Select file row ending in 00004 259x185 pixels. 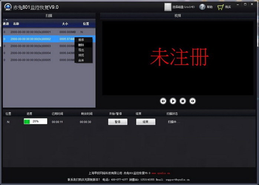pyautogui.click(x=49, y=53)
